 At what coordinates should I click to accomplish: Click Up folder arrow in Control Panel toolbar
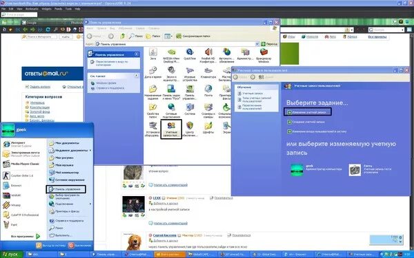coord(123,36)
